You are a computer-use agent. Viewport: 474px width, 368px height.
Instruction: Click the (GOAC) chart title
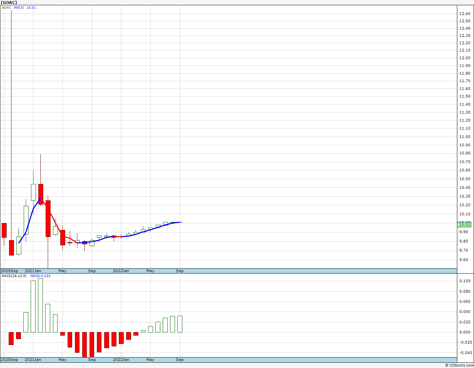(9, 2)
